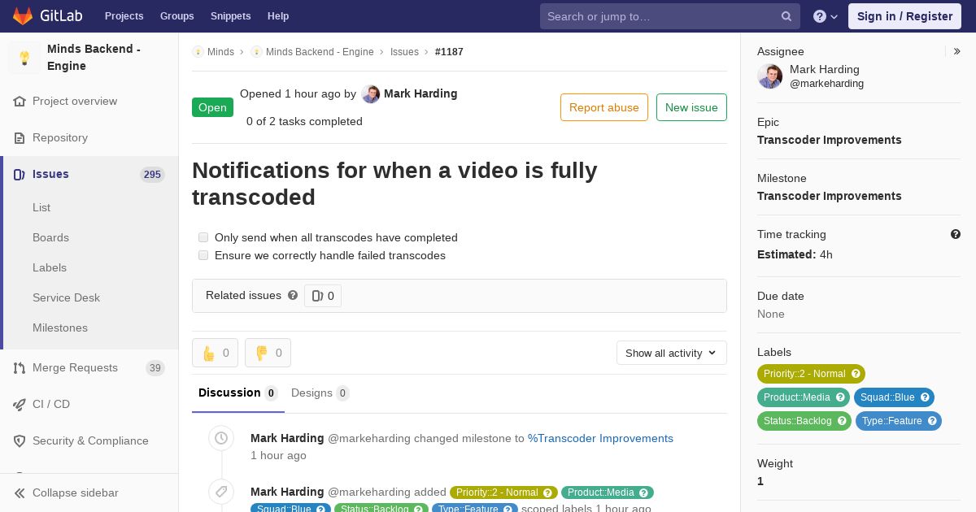Click the Report abuse button
The height and width of the screenshot is (512, 976).
pos(604,107)
